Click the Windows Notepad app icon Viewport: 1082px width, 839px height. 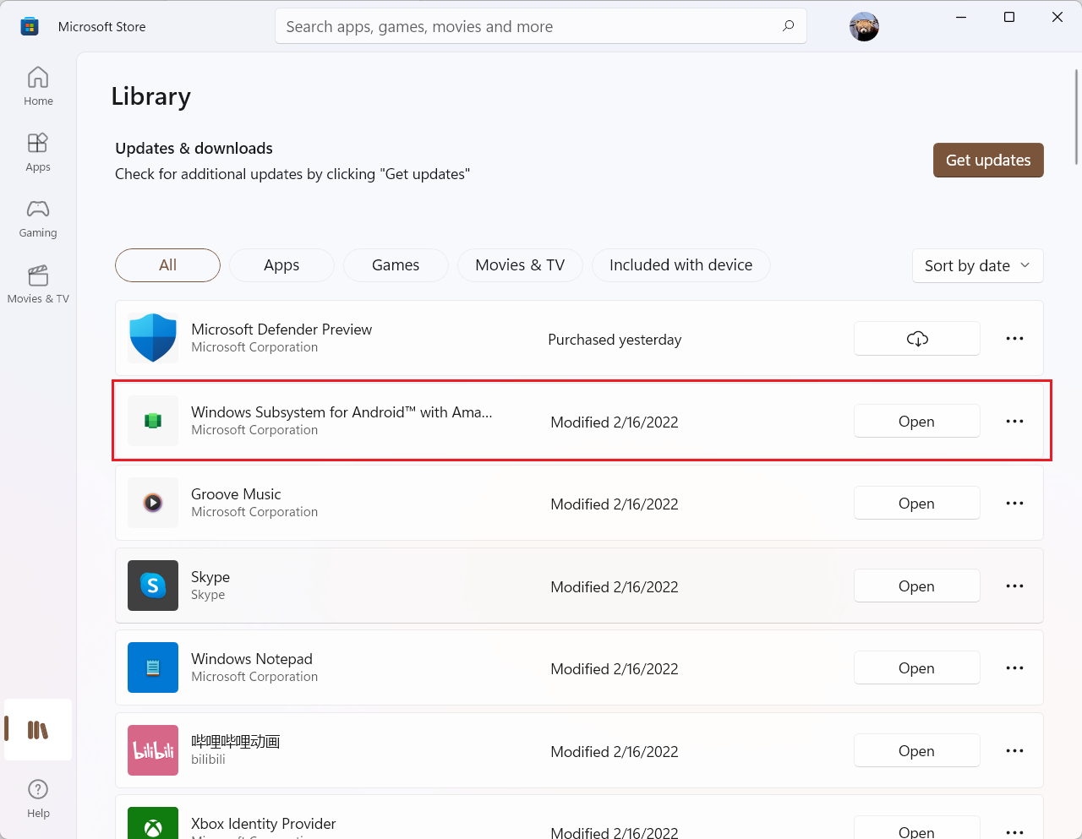(153, 667)
